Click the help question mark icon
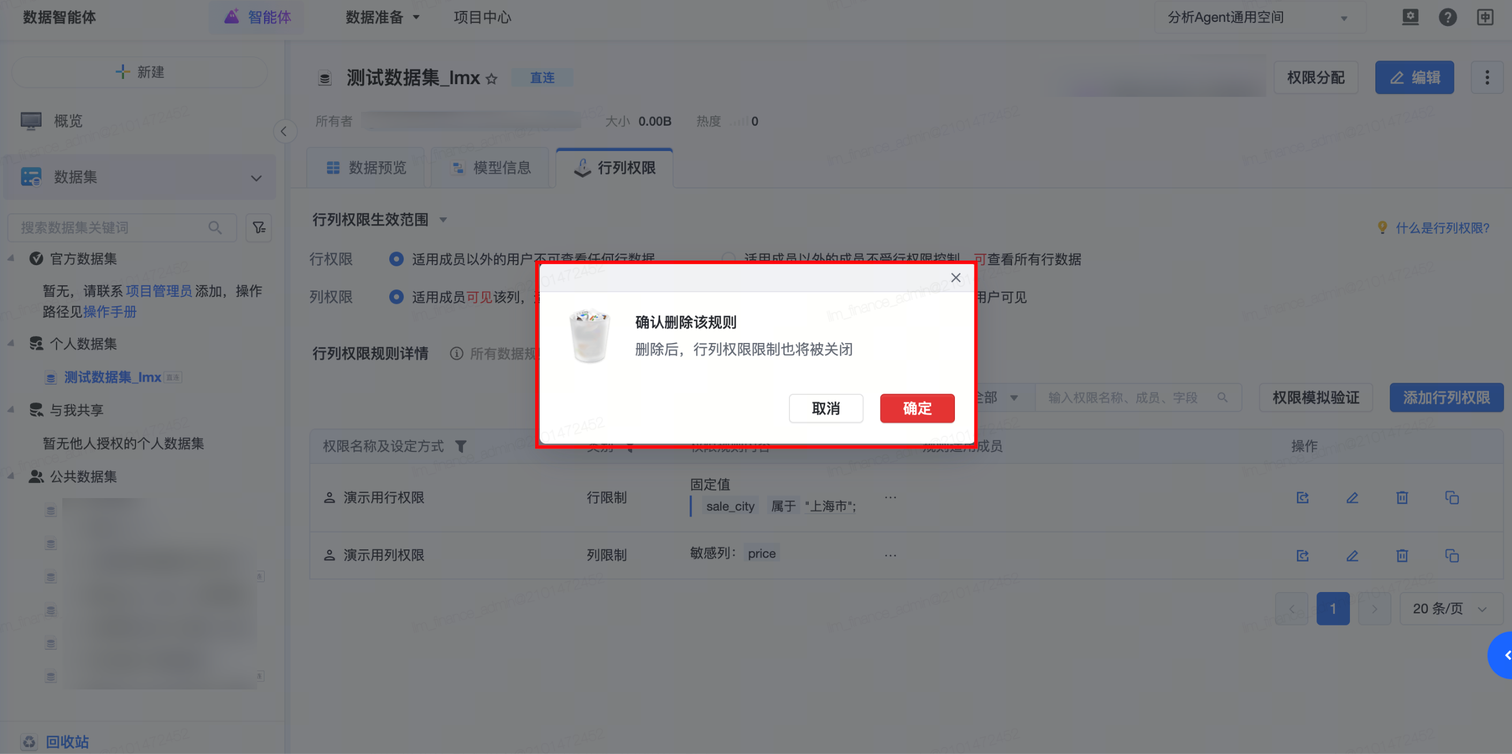This screenshot has width=1512, height=754. pos(1447,17)
